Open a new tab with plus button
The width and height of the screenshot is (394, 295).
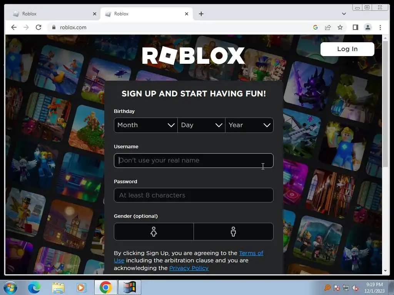point(201,14)
